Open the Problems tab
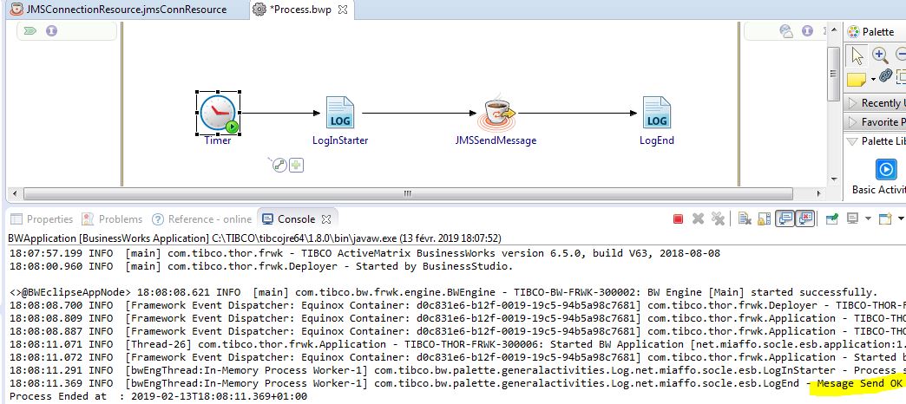 point(112,218)
